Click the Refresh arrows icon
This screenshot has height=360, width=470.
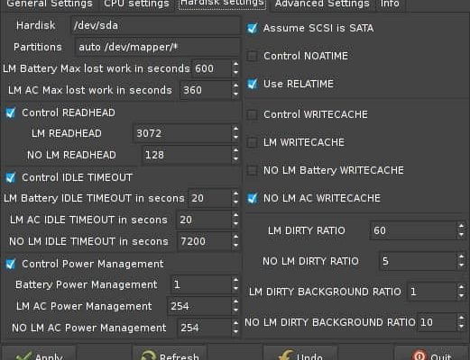pos(148,355)
